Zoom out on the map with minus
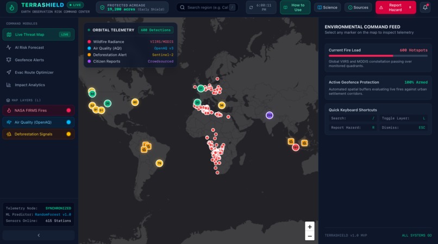 (x=310, y=236)
